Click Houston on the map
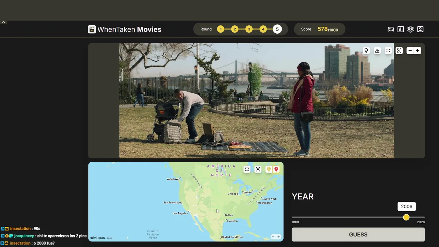Viewport: 439px width, 247px height. (x=232, y=221)
